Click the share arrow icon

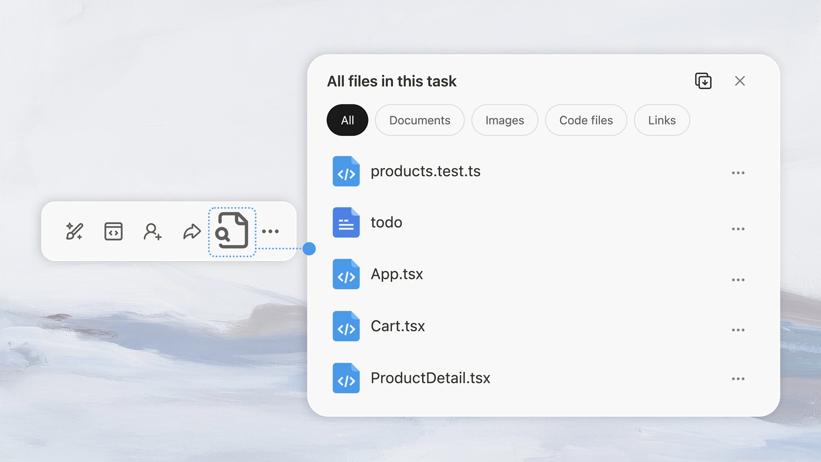point(192,231)
